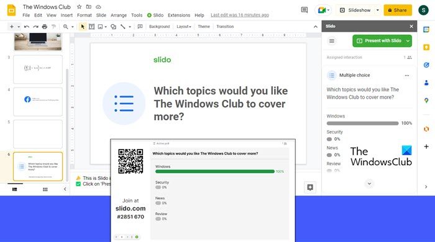Open the Extensions menu
Viewport: 435px width, 242px height.
click(x=179, y=16)
